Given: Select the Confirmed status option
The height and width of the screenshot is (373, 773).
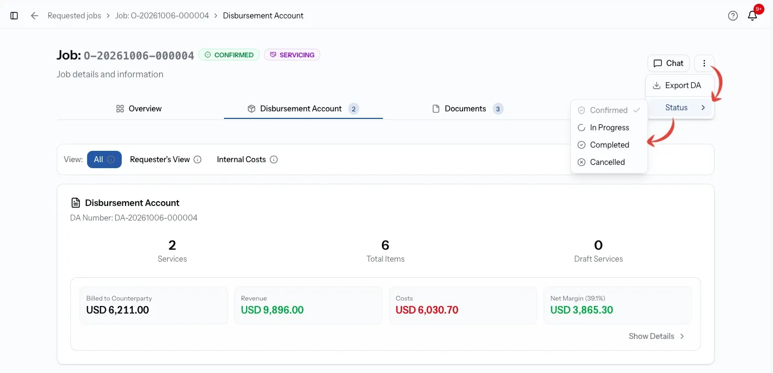Looking at the screenshot, I should (609, 110).
